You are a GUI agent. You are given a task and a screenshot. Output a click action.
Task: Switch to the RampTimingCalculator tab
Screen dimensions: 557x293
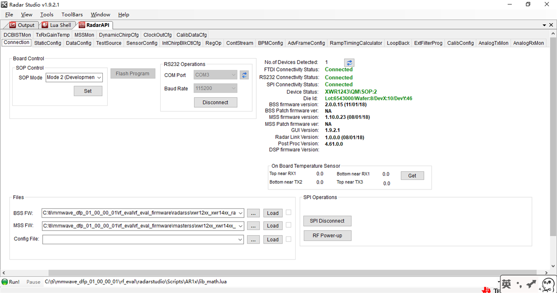click(x=356, y=43)
